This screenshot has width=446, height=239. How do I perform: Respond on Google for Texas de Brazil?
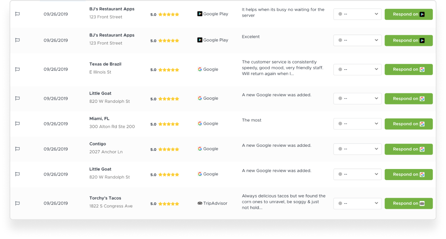pyautogui.click(x=408, y=69)
